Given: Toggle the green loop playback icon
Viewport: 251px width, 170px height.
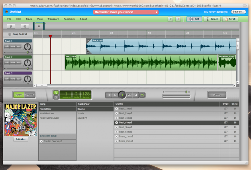Looking at the screenshot, I should click(142, 95).
